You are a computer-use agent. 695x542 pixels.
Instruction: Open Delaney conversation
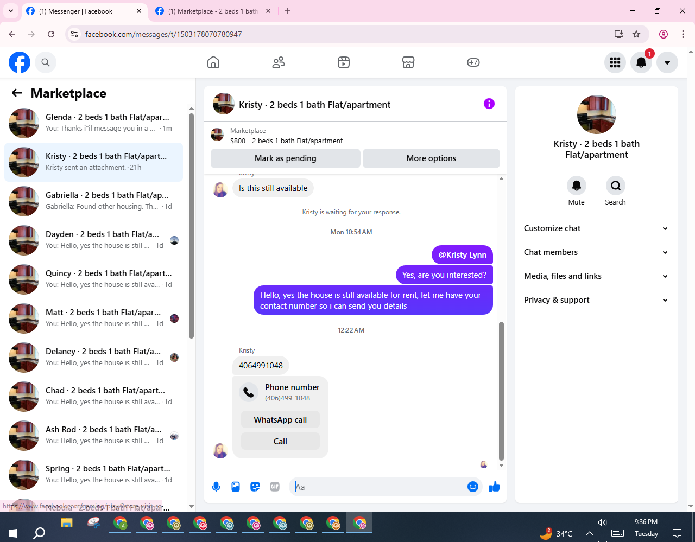[93, 358]
